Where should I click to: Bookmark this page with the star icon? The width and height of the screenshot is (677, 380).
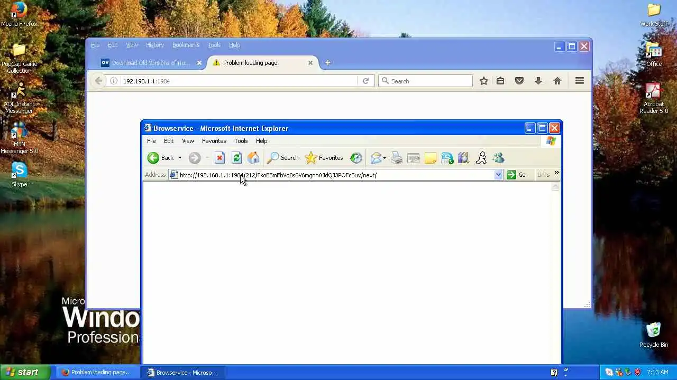coord(484,81)
